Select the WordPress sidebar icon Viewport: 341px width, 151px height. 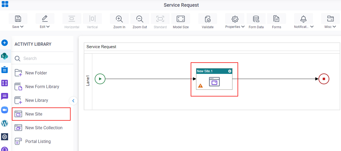click(5, 123)
